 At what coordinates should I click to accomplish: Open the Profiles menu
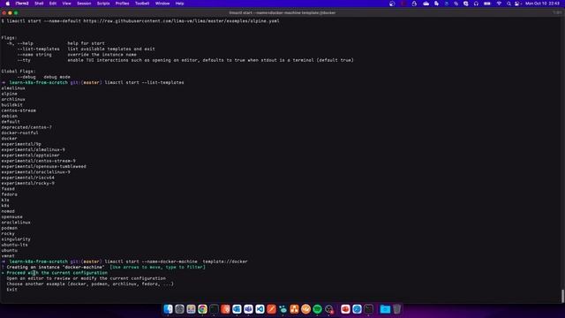(122, 4)
